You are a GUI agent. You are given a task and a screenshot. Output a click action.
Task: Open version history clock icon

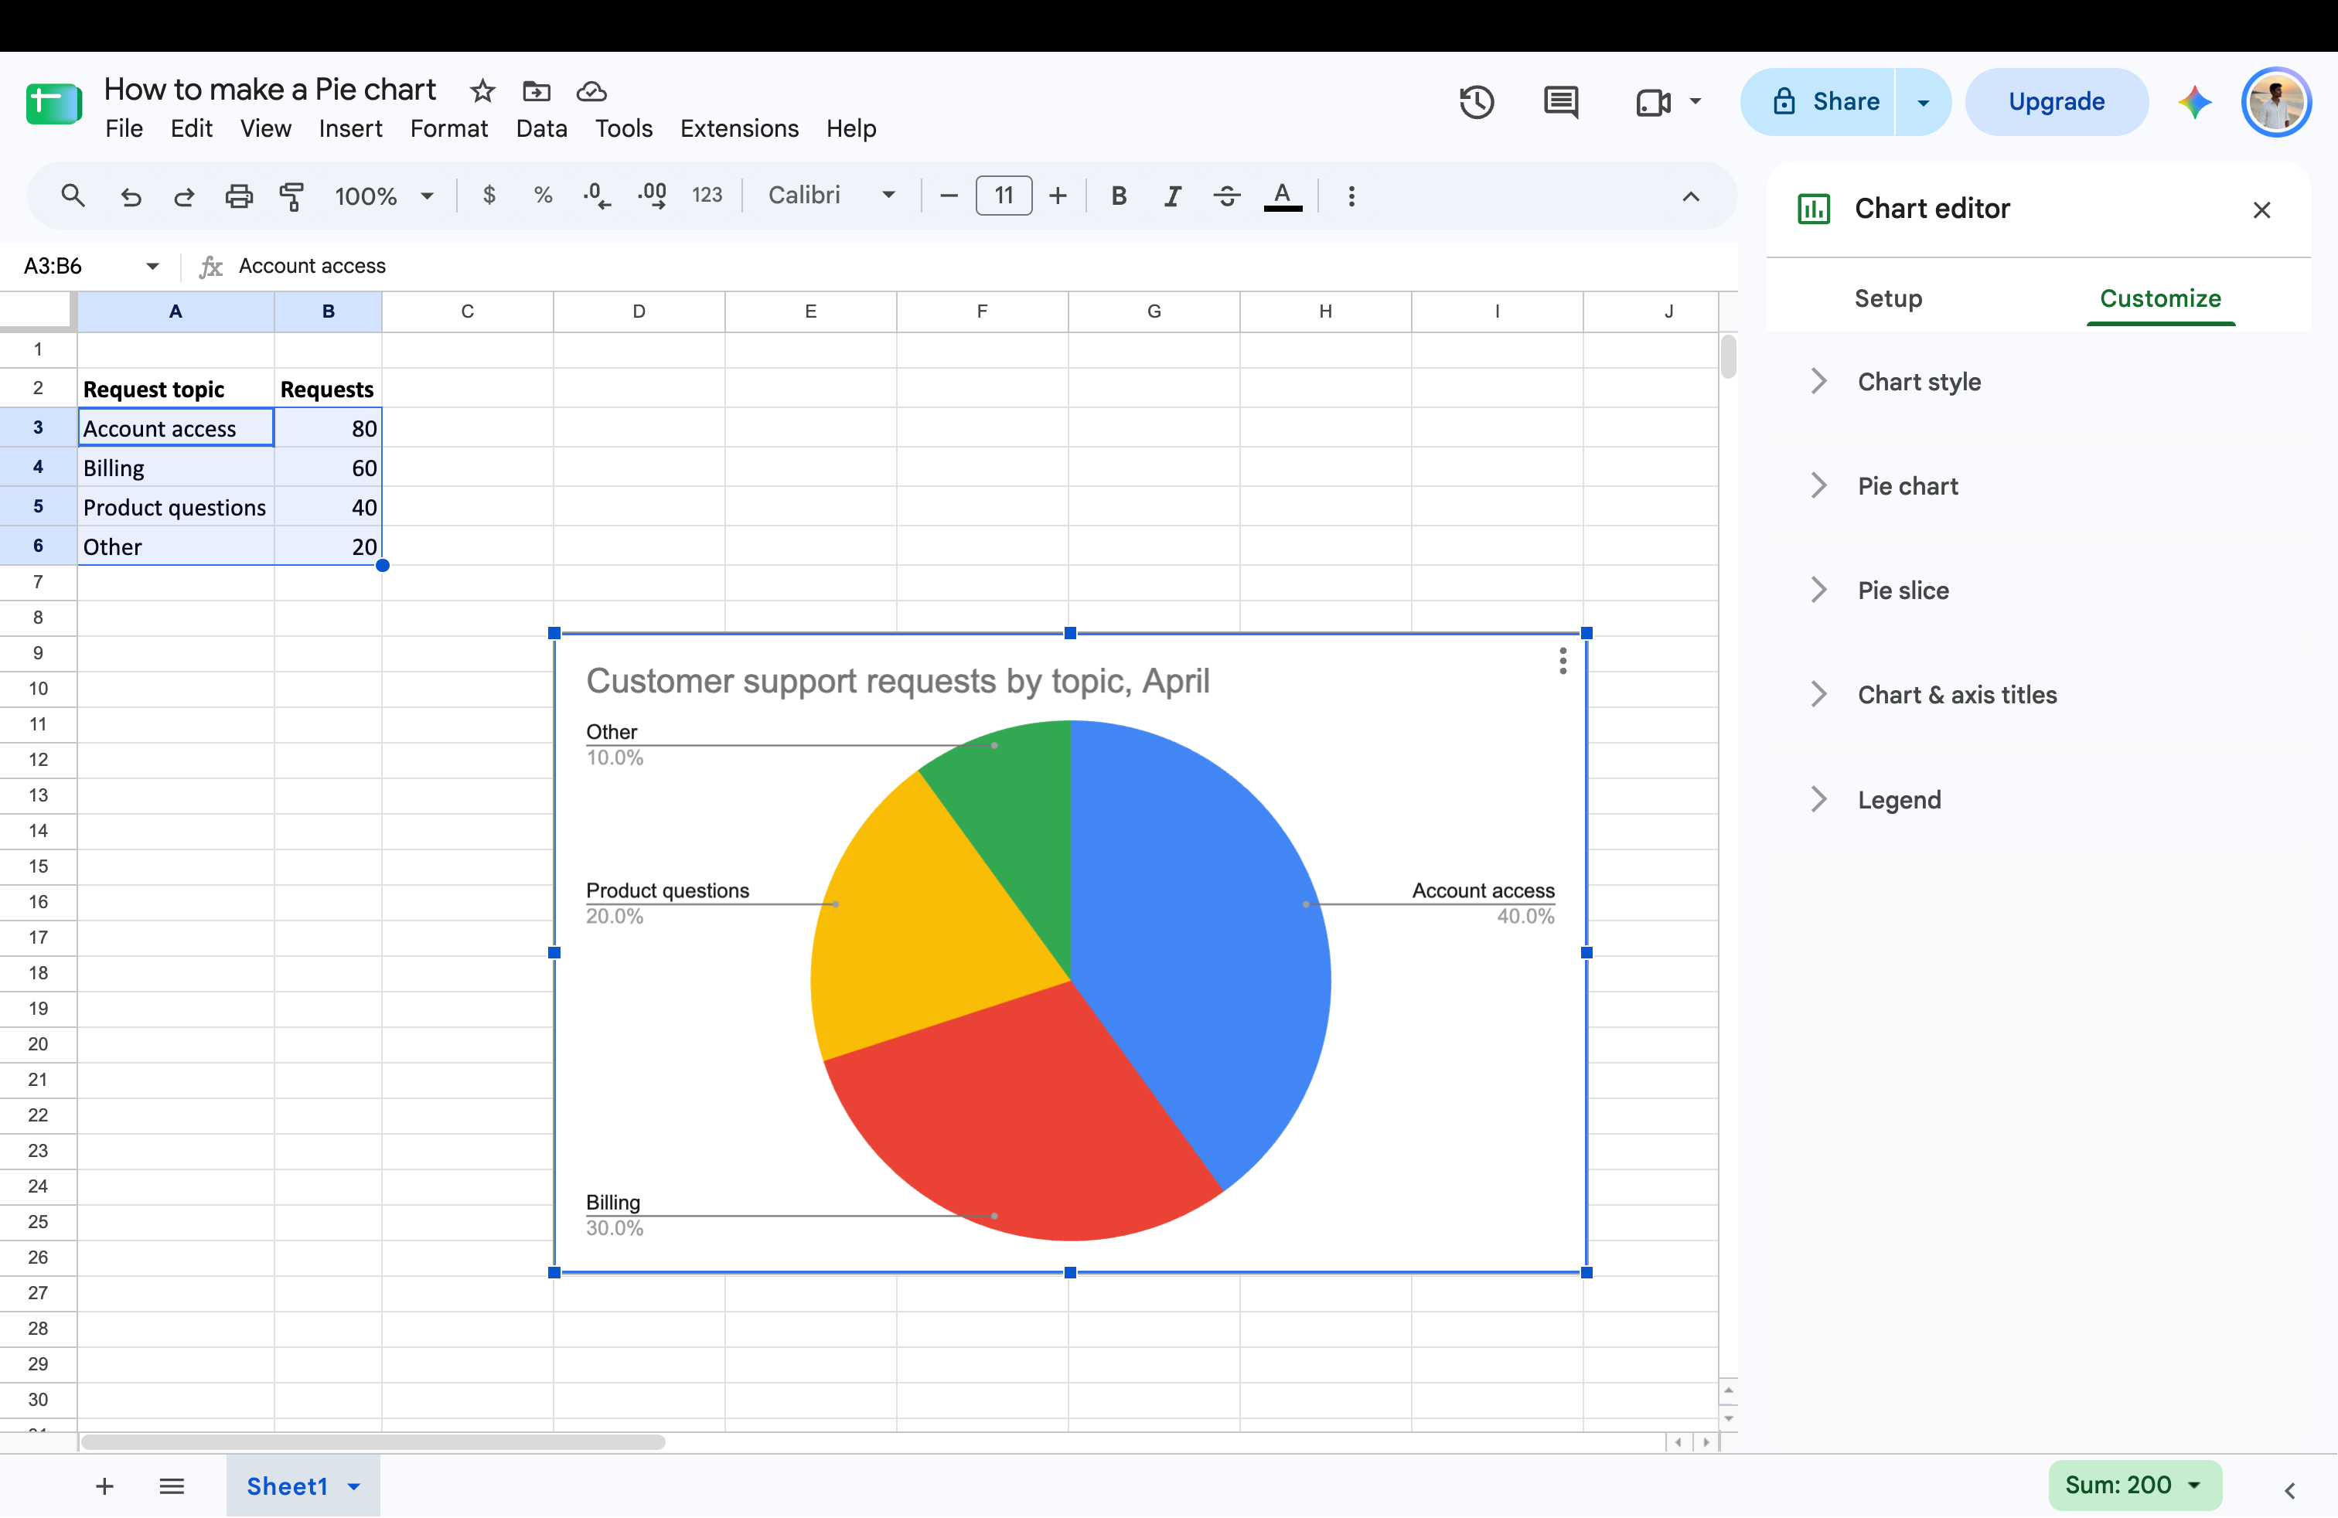(x=1477, y=102)
